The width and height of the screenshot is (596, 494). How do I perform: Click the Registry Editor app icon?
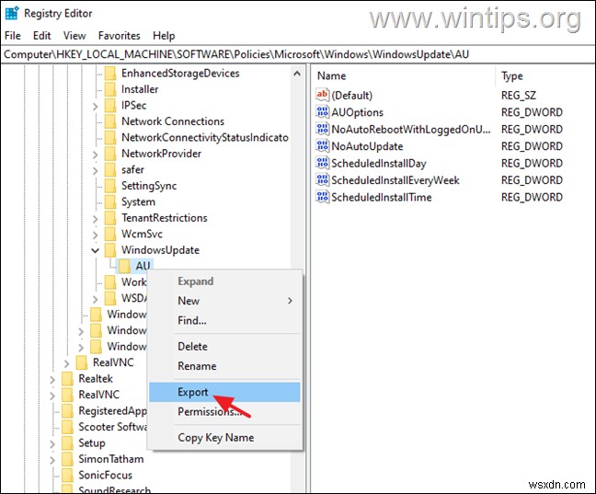pos(12,13)
